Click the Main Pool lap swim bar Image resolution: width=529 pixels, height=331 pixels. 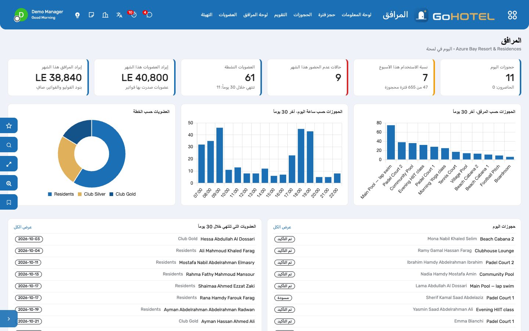coord(391,142)
